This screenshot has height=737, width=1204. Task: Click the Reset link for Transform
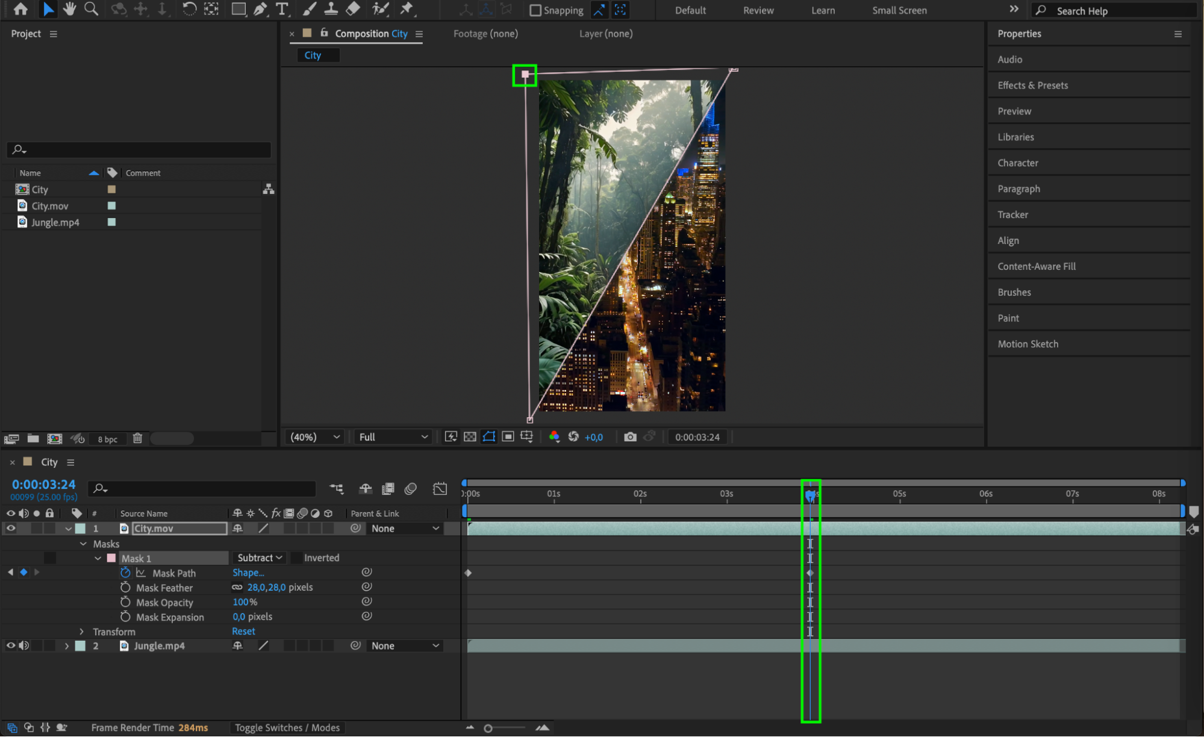click(243, 632)
